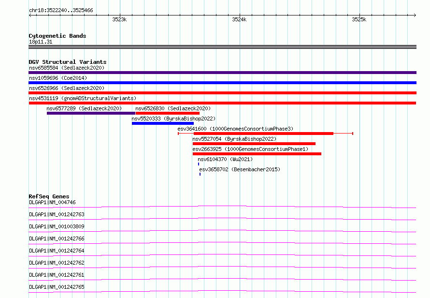Screen dimensions: 430x298
Task: Click the nsv5527054 (ByrskaBishop2022) red bar
Action: tap(254, 144)
